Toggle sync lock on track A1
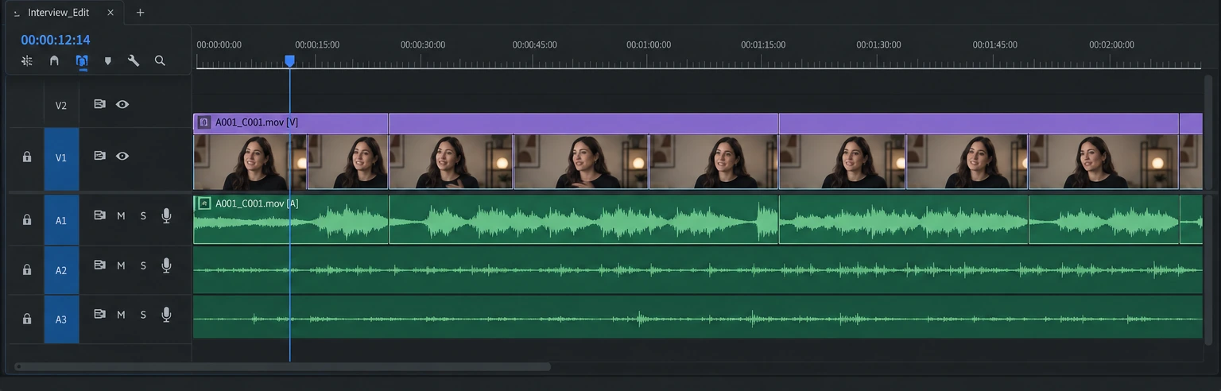The image size is (1221, 391). tap(99, 215)
